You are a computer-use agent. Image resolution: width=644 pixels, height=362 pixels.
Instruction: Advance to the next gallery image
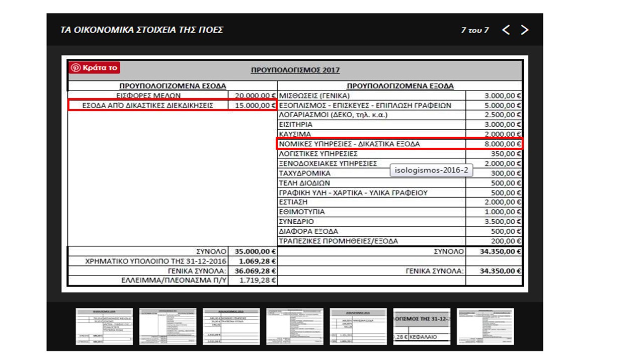(525, 30)
